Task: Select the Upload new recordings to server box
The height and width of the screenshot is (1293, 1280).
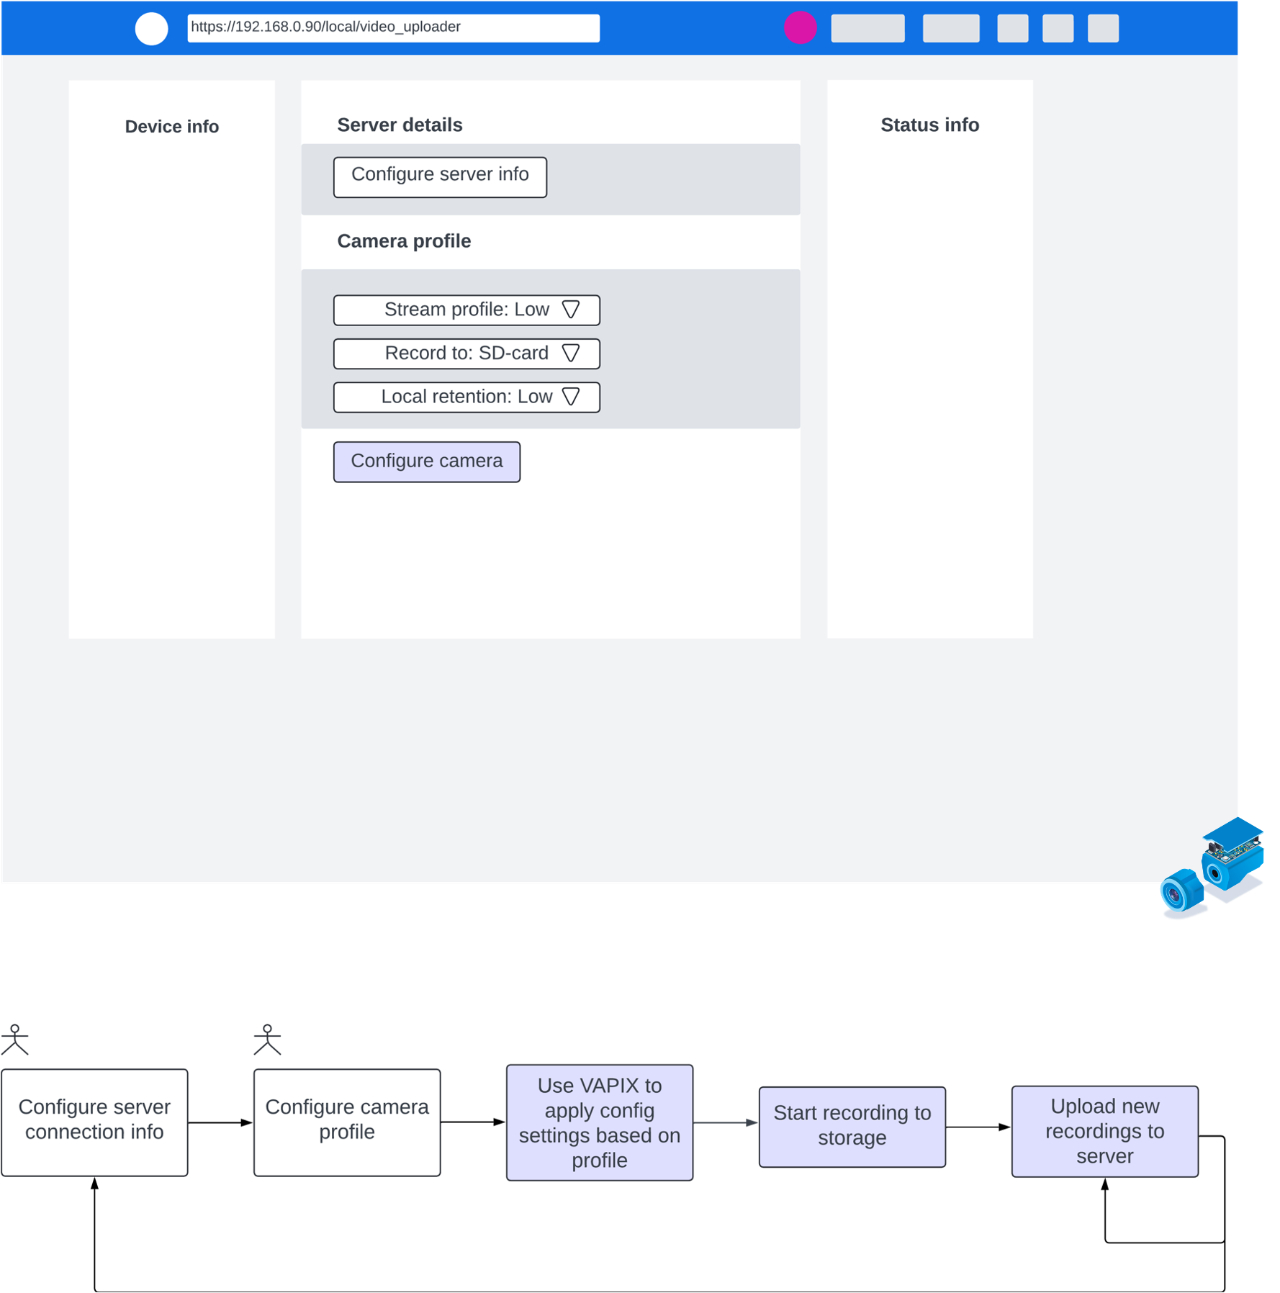Action: coord(1105,1131)
